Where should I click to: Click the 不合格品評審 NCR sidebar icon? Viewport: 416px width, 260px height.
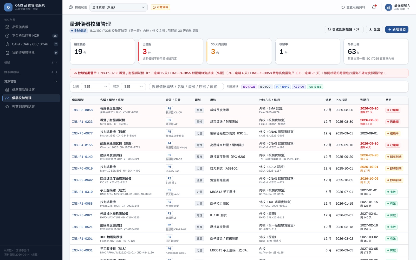7,36
